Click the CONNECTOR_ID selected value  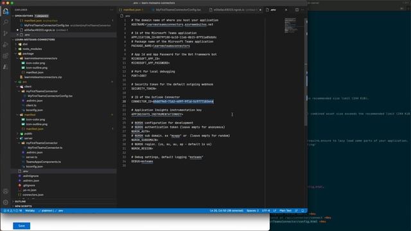point(183,101)
